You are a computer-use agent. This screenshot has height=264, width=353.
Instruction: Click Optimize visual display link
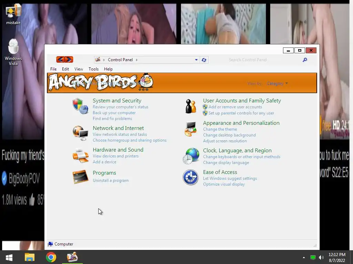pyautogui.click(x=224, y=184)
